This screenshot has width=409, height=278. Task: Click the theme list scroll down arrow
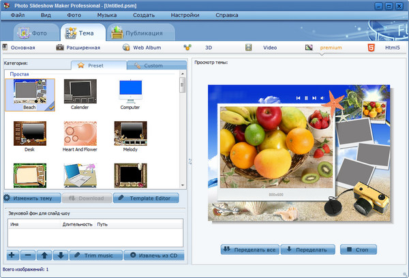(x=183, y=185)
